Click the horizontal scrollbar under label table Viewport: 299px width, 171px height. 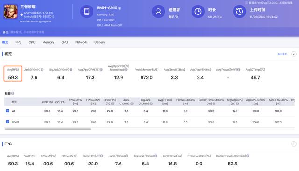48,129
